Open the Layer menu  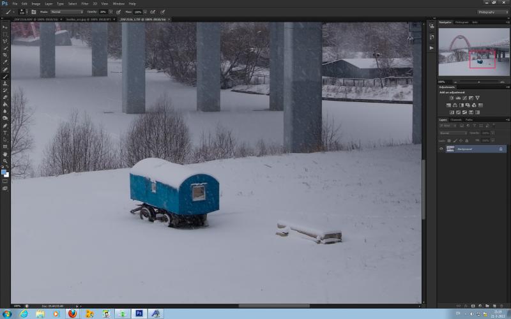tap(49, 4)
